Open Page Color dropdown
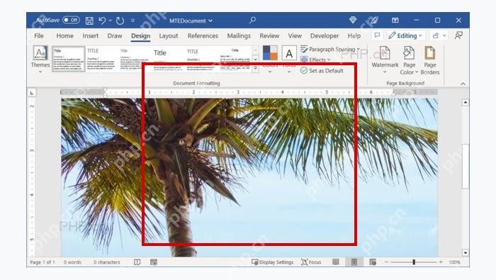 [409, 60]
